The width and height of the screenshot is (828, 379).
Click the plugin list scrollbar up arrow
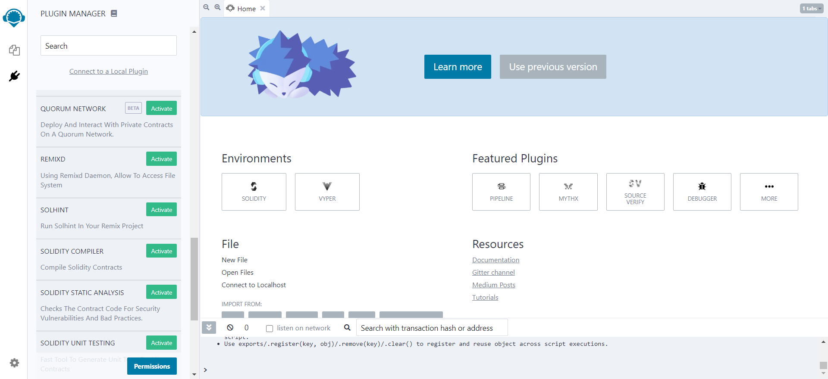click(194, 31)
